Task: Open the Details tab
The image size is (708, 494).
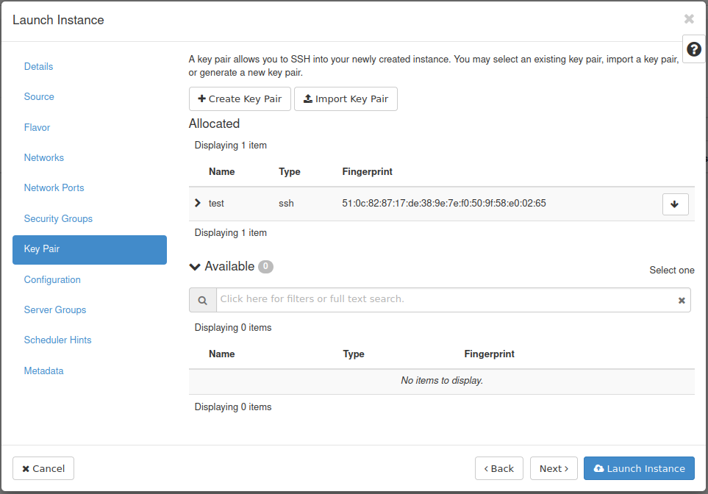Action: point(39,66)
